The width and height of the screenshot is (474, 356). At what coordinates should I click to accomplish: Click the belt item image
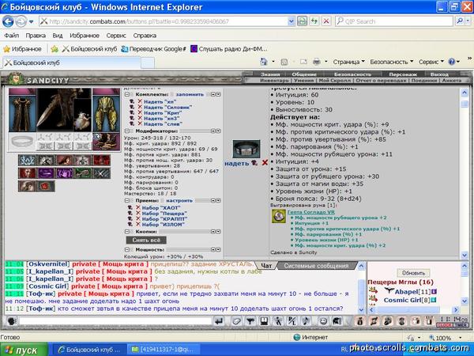(x=246, y=149)
